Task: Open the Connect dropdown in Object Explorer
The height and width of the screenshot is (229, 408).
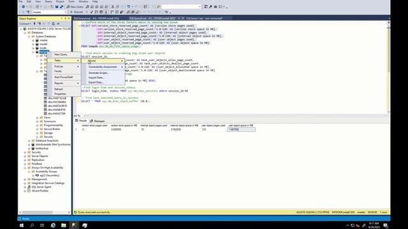Action: [x=25, y=24]
